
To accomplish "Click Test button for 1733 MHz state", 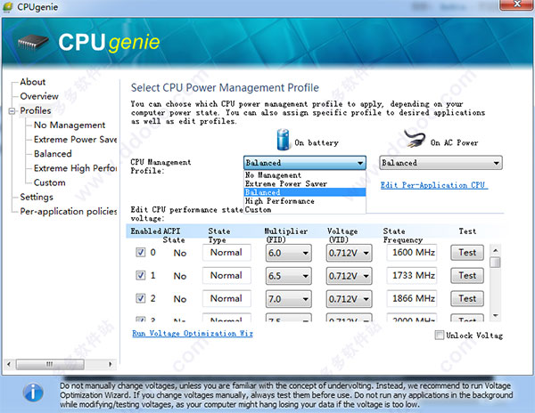I will tap(467, 275).
